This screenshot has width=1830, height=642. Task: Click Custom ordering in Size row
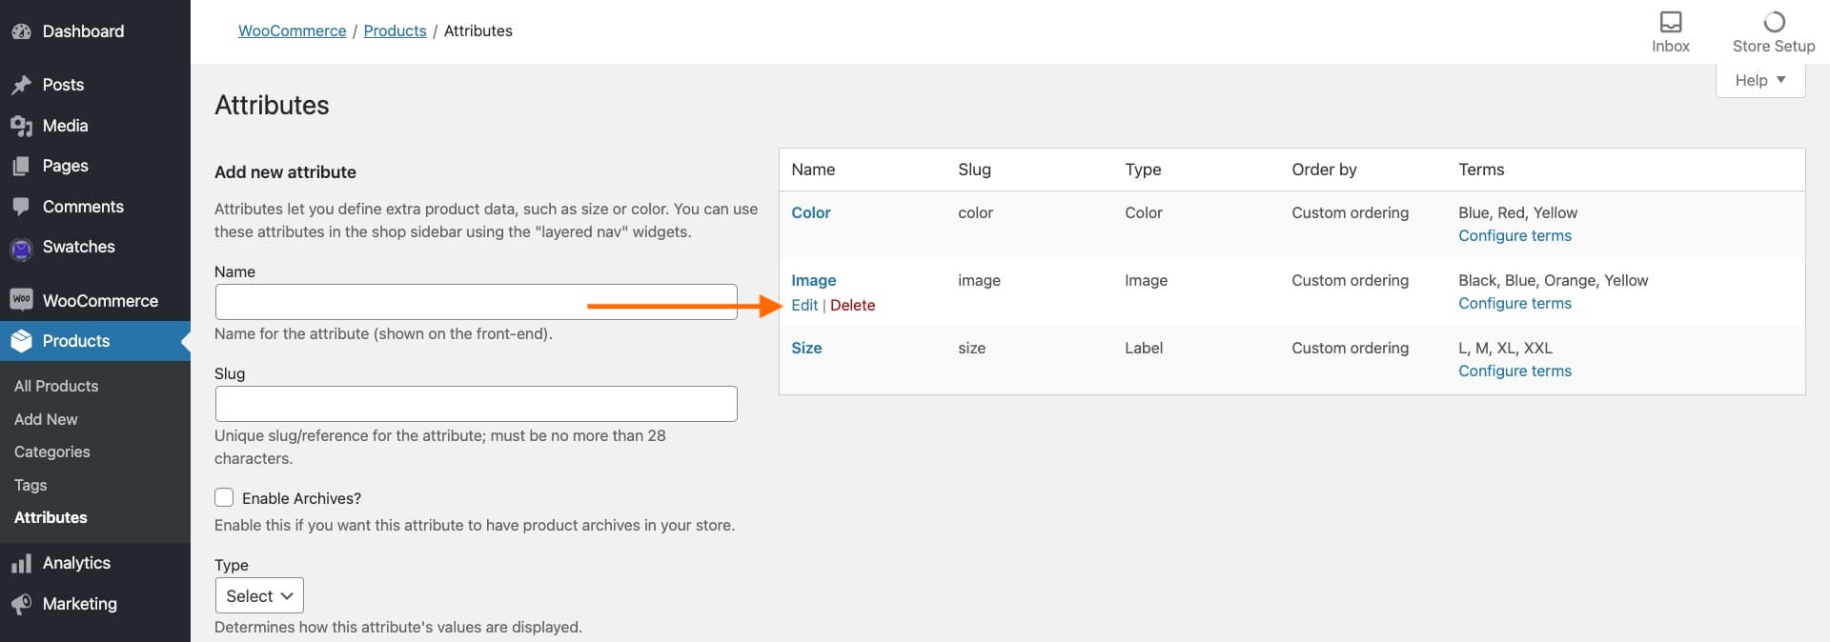point(1350,348)
